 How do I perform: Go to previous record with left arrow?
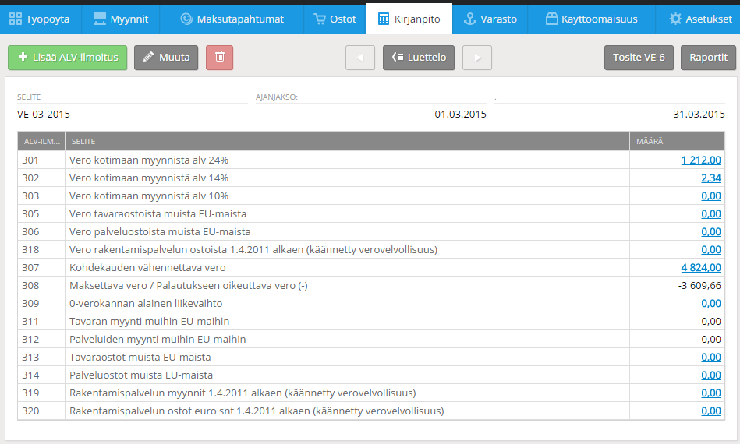(x=359, y=57)
